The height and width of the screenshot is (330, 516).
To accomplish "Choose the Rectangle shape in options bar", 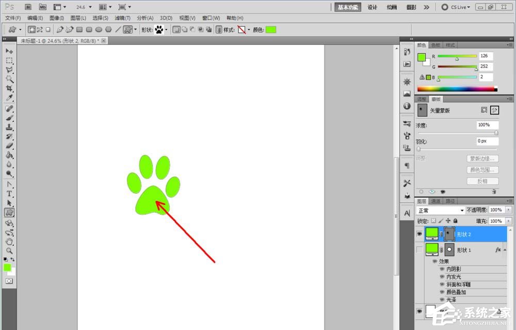I will tap(79, 29).
